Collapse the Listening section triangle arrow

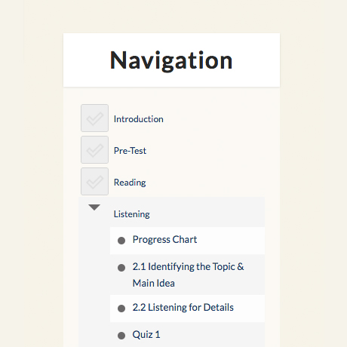point(94,207)
